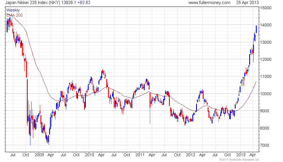Click the 14000 y-axis label
Viewport: 283px width, 162px height.
(265, 25)
